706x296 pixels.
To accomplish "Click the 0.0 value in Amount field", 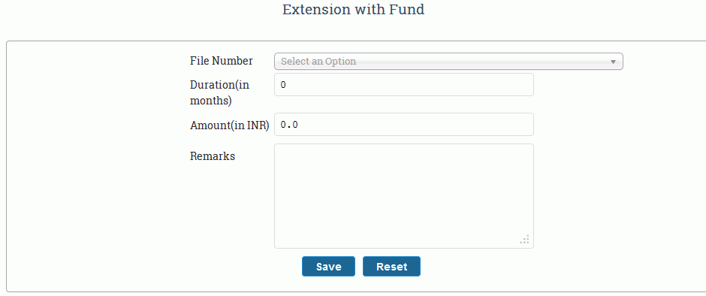I will tap(289, 125).
